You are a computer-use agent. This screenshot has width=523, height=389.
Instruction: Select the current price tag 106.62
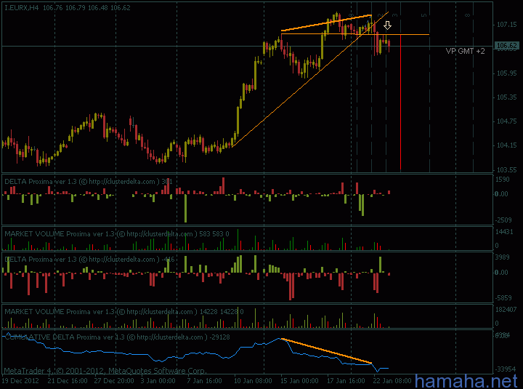click(506, 46)
